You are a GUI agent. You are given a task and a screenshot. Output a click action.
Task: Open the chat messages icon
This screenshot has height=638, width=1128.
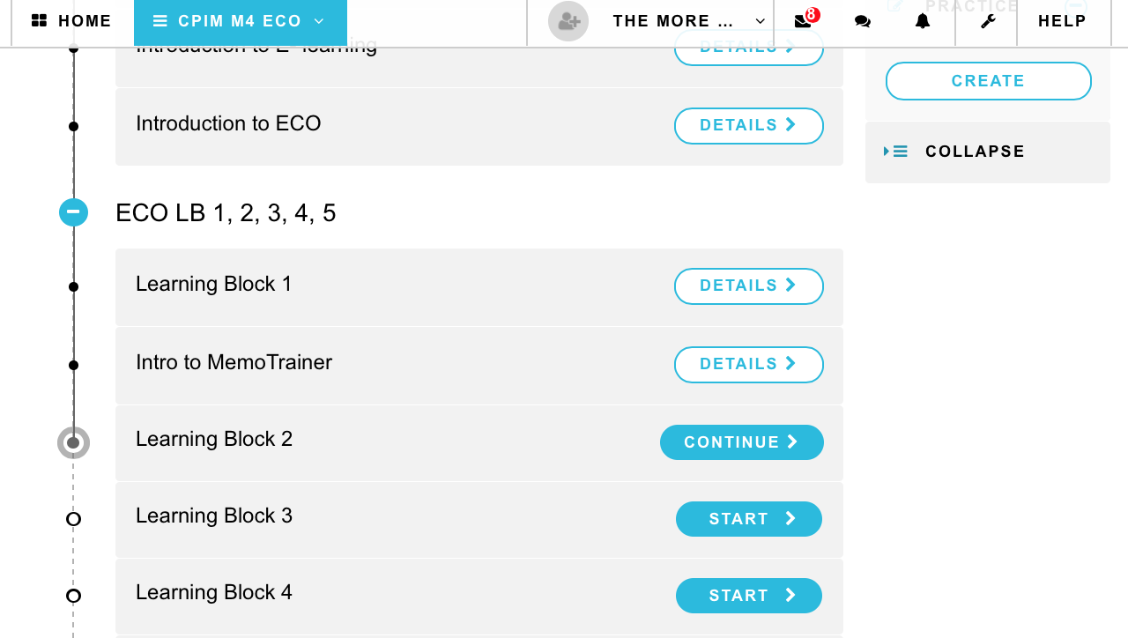pos(863,22)
